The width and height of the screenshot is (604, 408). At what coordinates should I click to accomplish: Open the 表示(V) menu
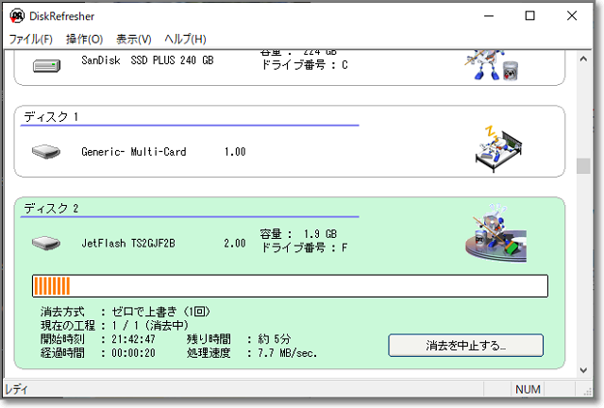133,39
